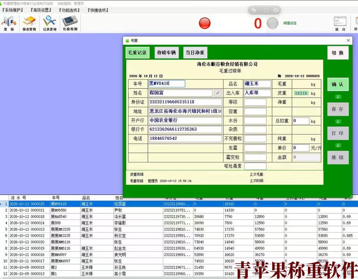Image resolution: width=358 pixels, height=279 pixels.
Task: Select the 品名 product name field
Action: [x=257, y=84]
